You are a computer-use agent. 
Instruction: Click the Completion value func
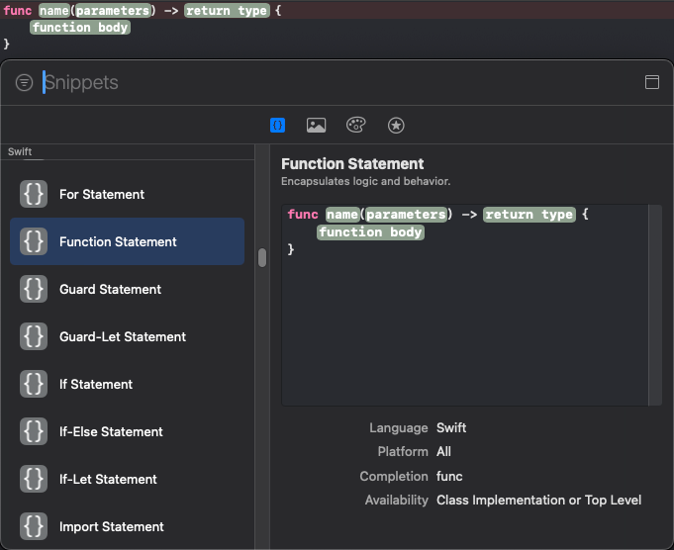(449, 476)
